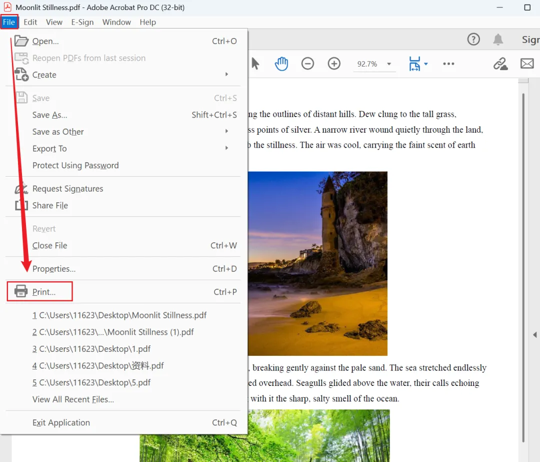The width and height of the screenshot is (540, 462).
Task: Click the 92.7% zoom value field
Action: [367, 64]
